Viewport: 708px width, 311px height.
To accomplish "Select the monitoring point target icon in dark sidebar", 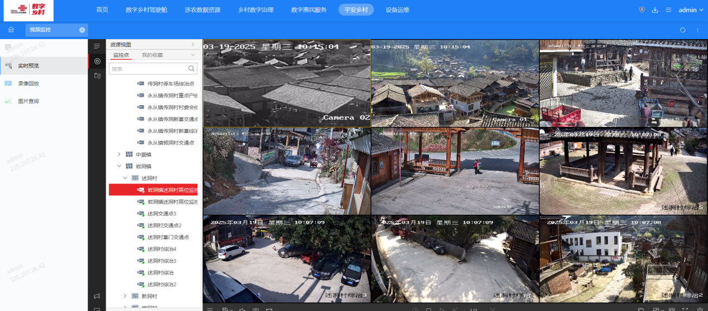I will [97, 61].
